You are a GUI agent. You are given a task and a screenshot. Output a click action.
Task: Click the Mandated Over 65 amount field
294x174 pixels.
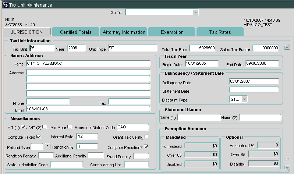(201, 155)
